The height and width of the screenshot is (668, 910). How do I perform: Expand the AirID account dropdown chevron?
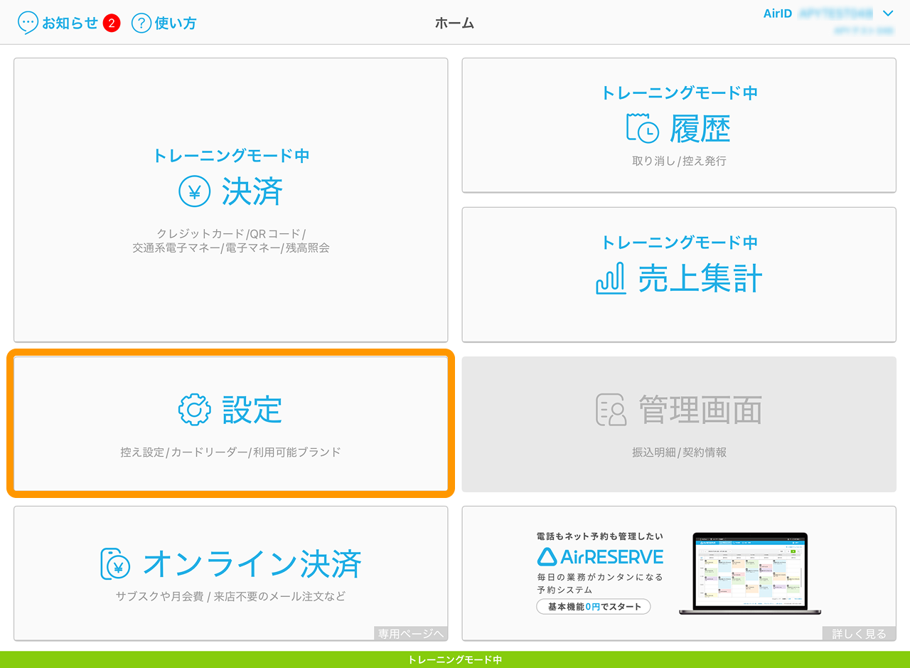click(887, 14)
